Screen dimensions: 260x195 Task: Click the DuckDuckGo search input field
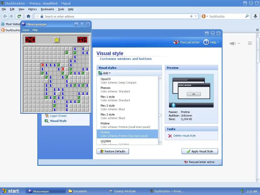pyautogui.click(x=226, y=16)
